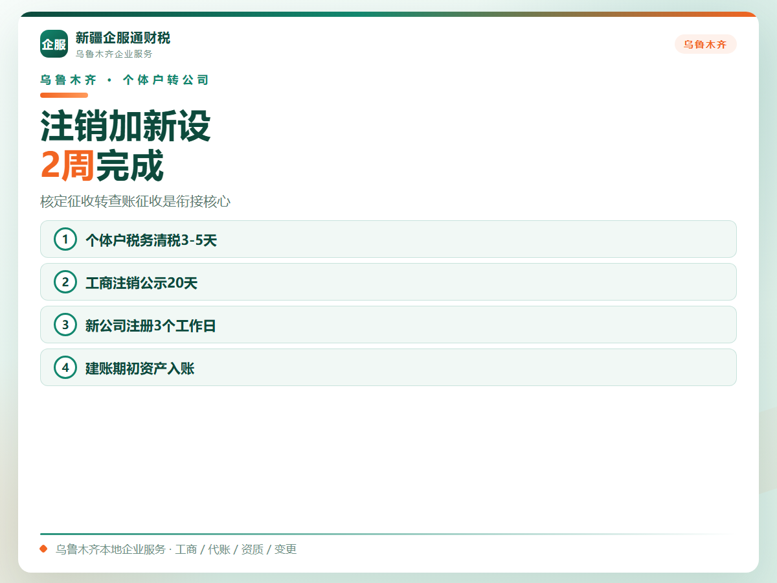Click the circled number 2 icon
This screenshot has width=777, height=583.
(65, 282)
